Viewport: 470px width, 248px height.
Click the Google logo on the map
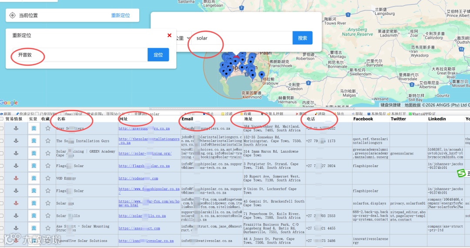click(9, 102)
